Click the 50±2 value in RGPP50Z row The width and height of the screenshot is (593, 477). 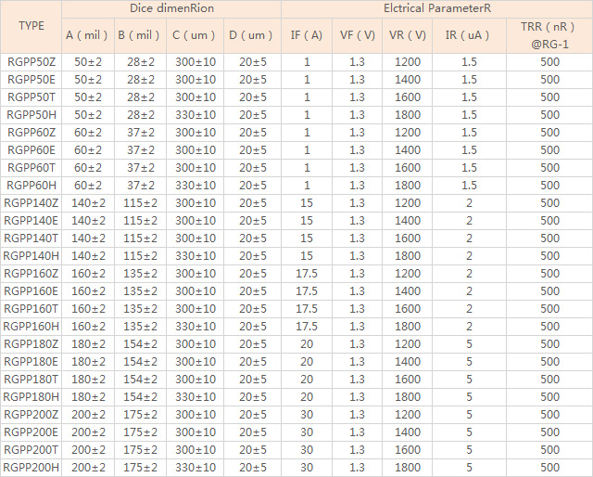88,62
